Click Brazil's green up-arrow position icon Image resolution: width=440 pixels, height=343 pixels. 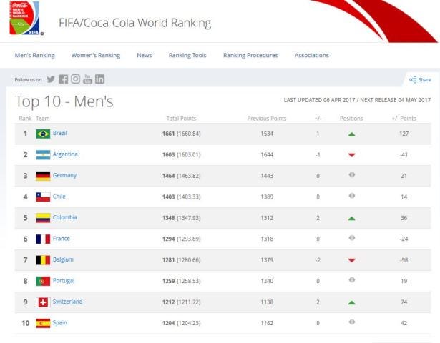tap(351, 134)
